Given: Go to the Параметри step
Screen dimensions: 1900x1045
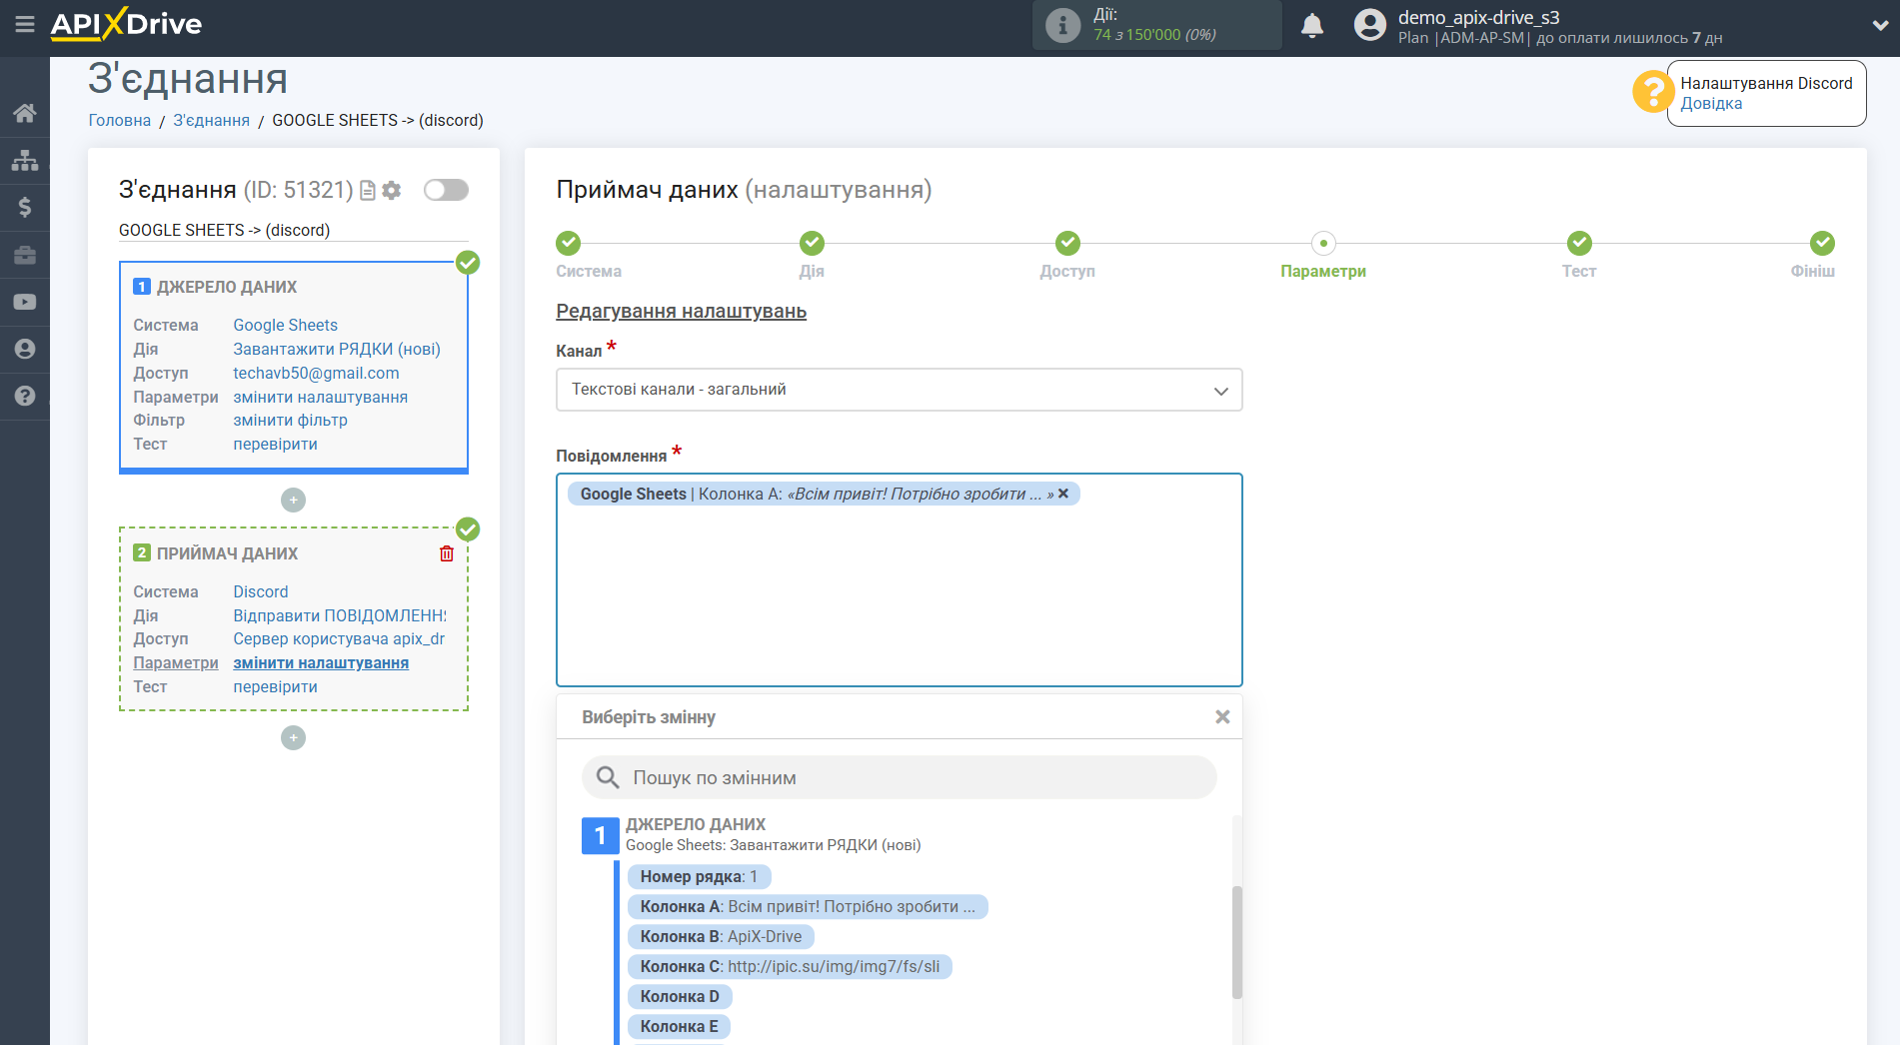Looking at the screenshot, I should tap(1323, 255).
